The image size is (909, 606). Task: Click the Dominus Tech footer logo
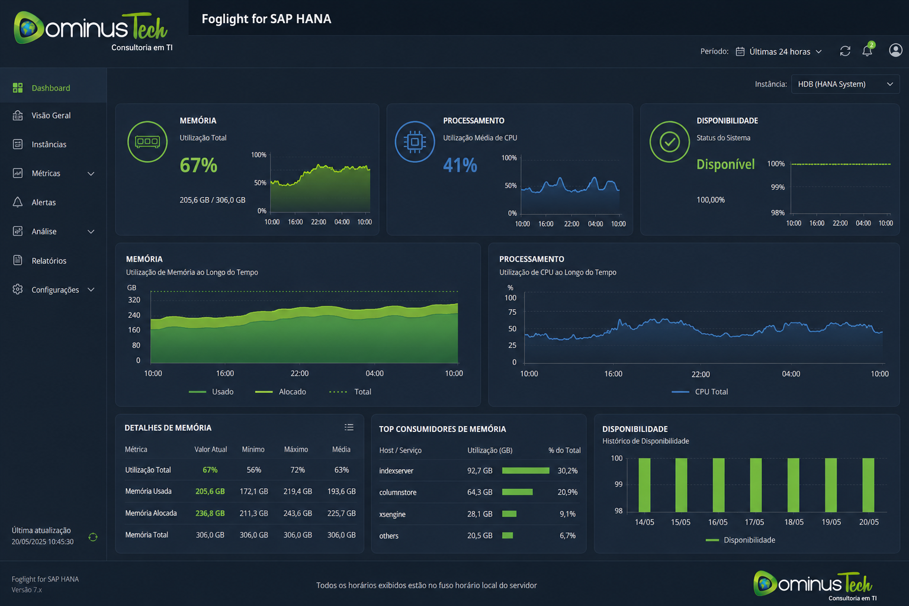tap(815, 585)
